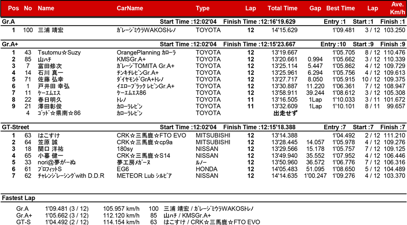Viewport: 407px width, 225px height.
Task: Click total time '13'14.388'
Action: coord(284,135)
